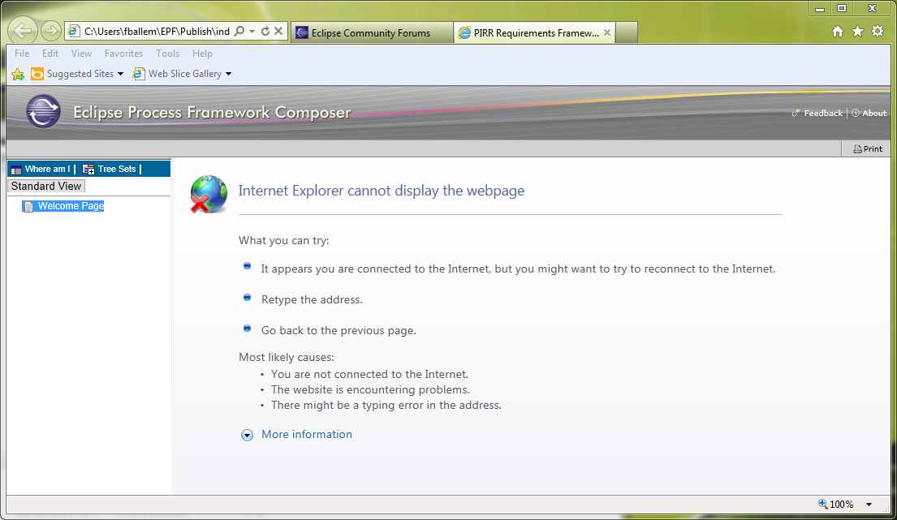Screen dimensions: 897x520
Task: Open the File menu
Action: pyautogui.click(x=22, y=54)
